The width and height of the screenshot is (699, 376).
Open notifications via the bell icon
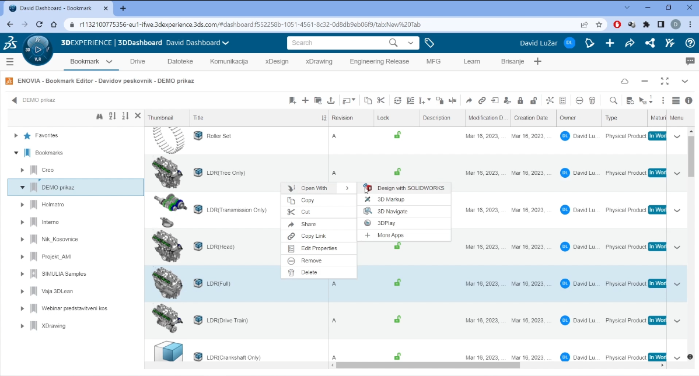[x=589, y=43]
